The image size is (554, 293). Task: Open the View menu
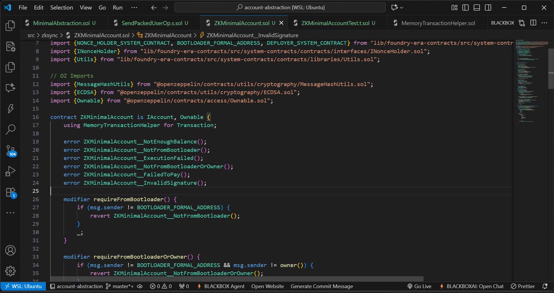click(x=85, y=7)
